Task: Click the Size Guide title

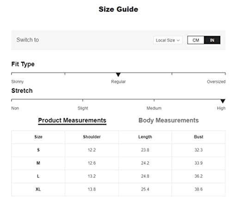Action: tap(118, 9)
